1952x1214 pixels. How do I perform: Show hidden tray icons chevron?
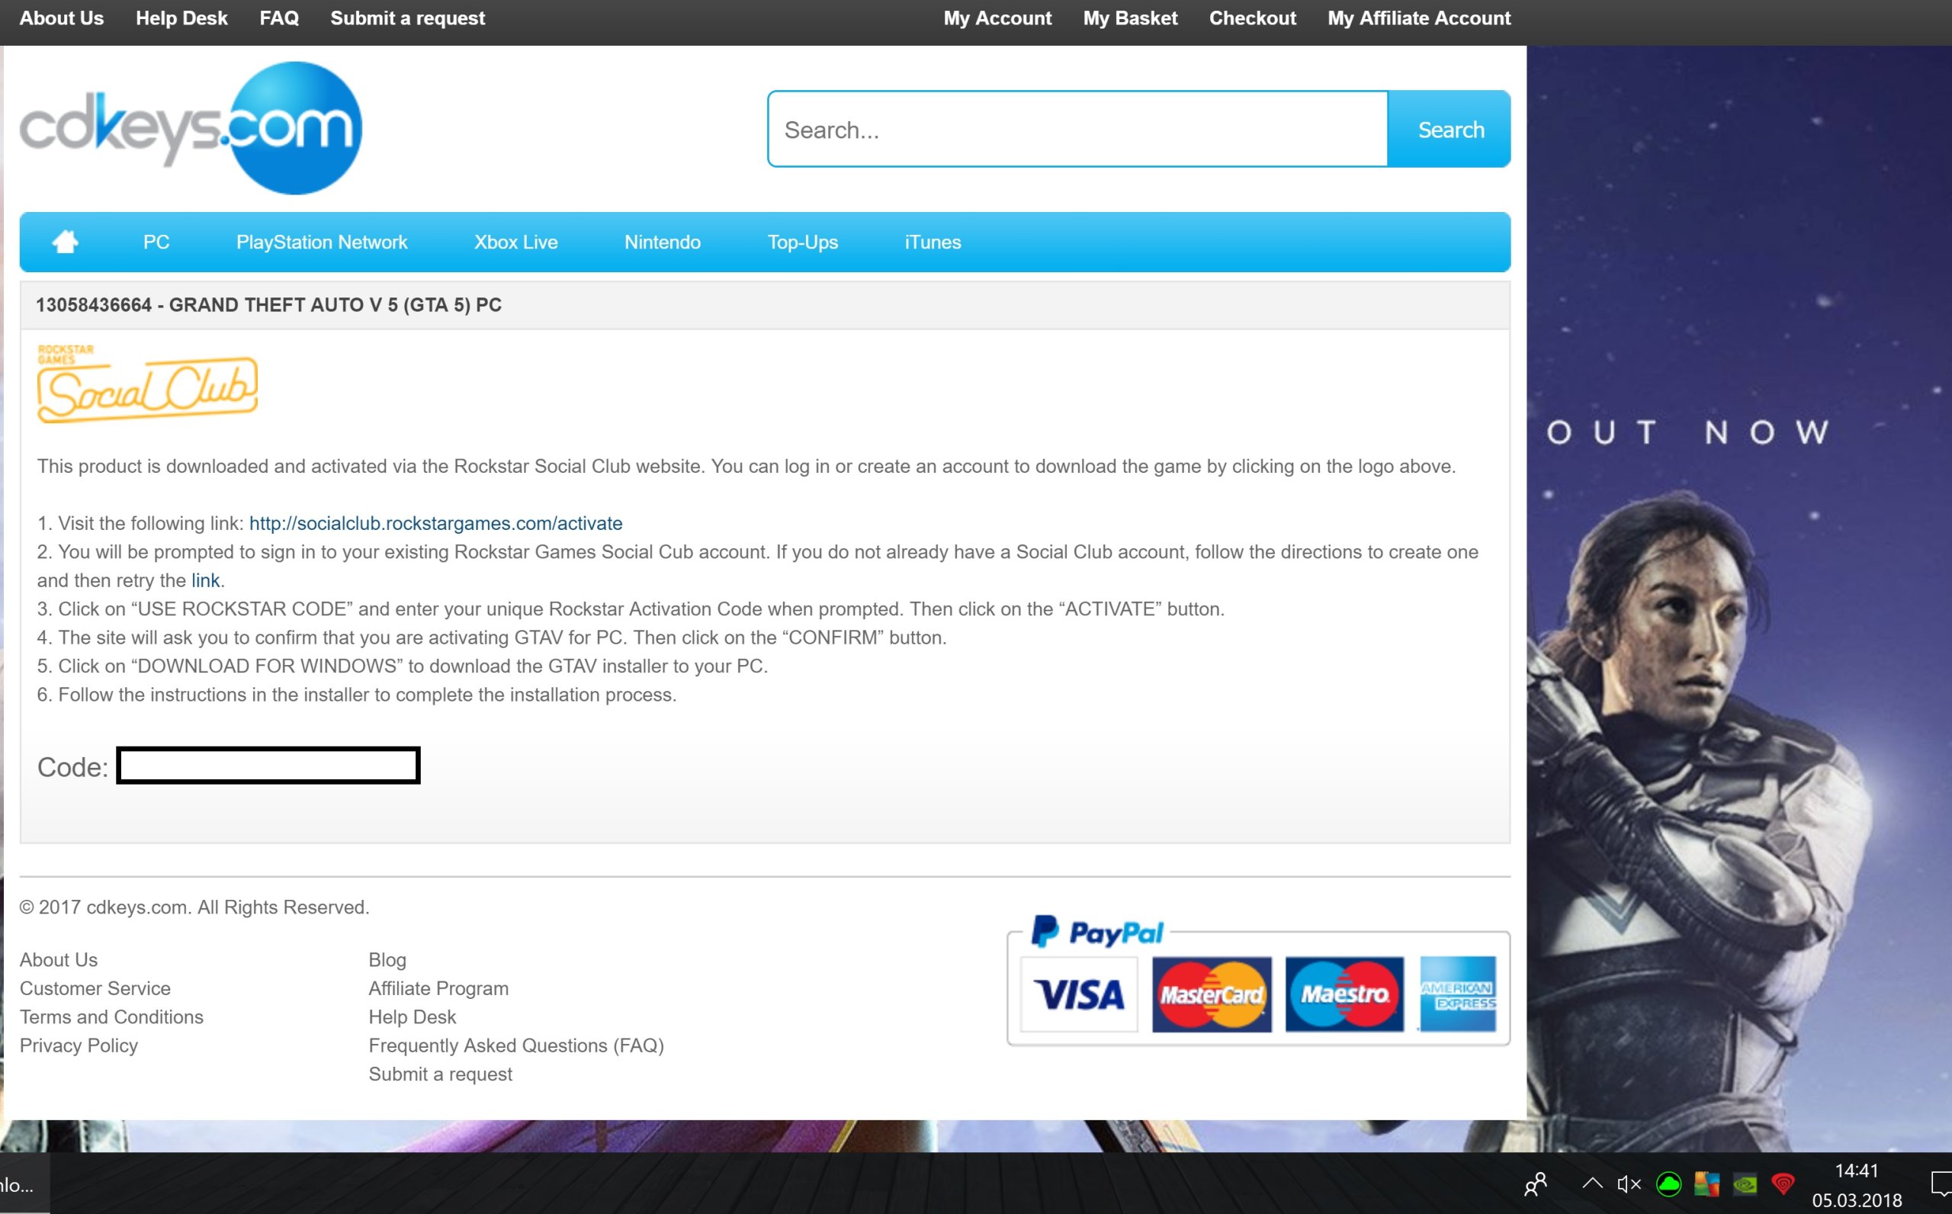[x=1592, y=1183]
